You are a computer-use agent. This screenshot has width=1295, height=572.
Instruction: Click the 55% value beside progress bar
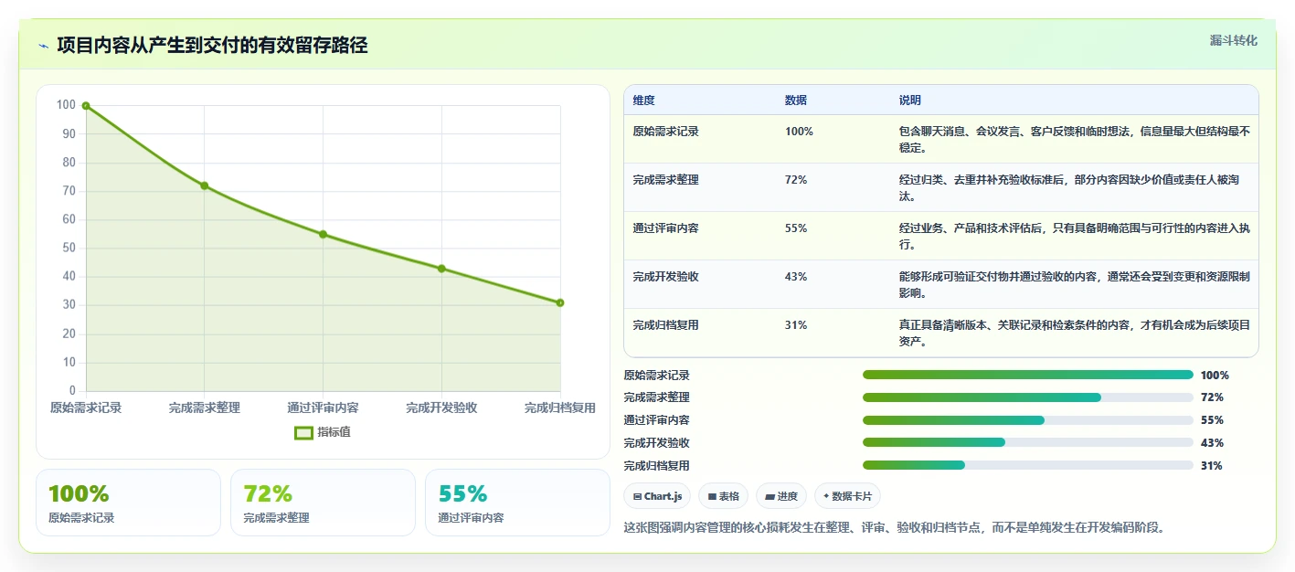click(1212, 420)
